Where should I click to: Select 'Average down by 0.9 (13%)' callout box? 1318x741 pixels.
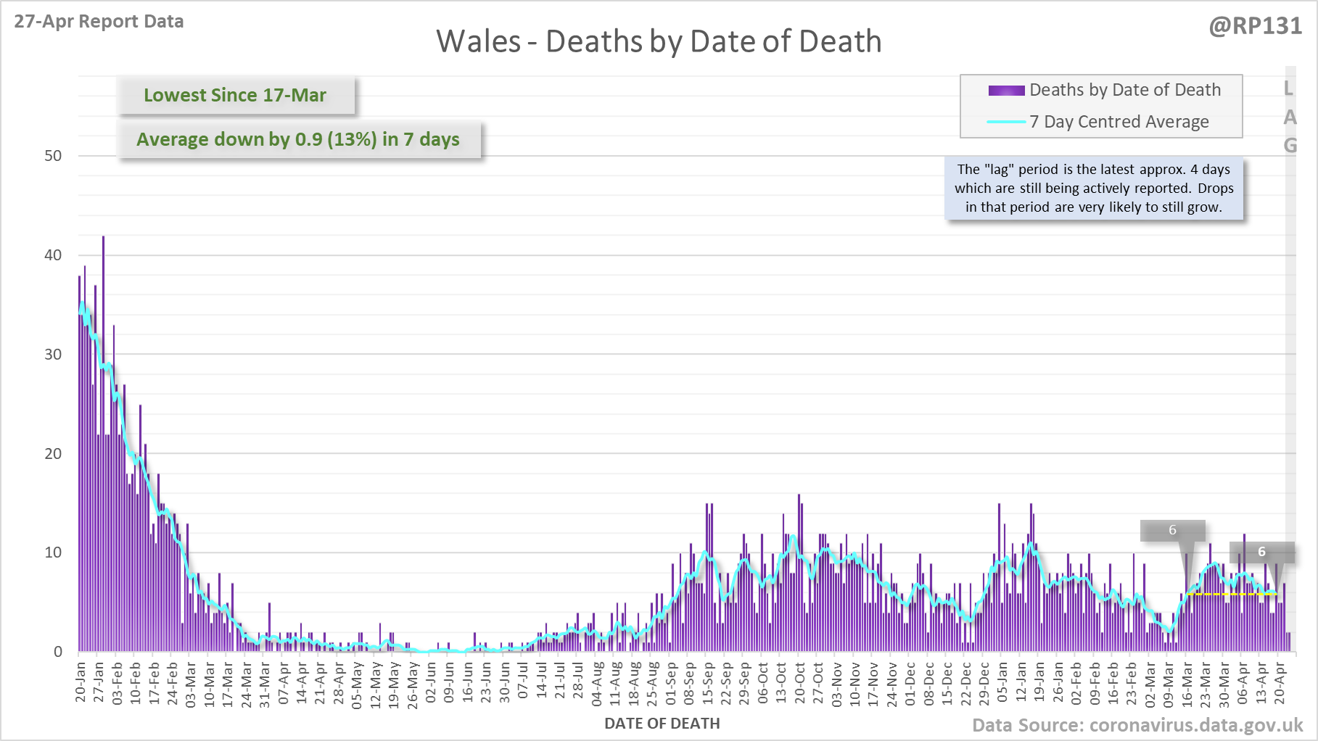[x=298, y=139]
